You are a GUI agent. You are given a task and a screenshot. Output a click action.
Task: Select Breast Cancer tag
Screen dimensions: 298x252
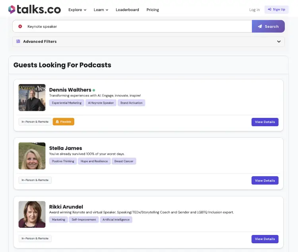point(124,161)
